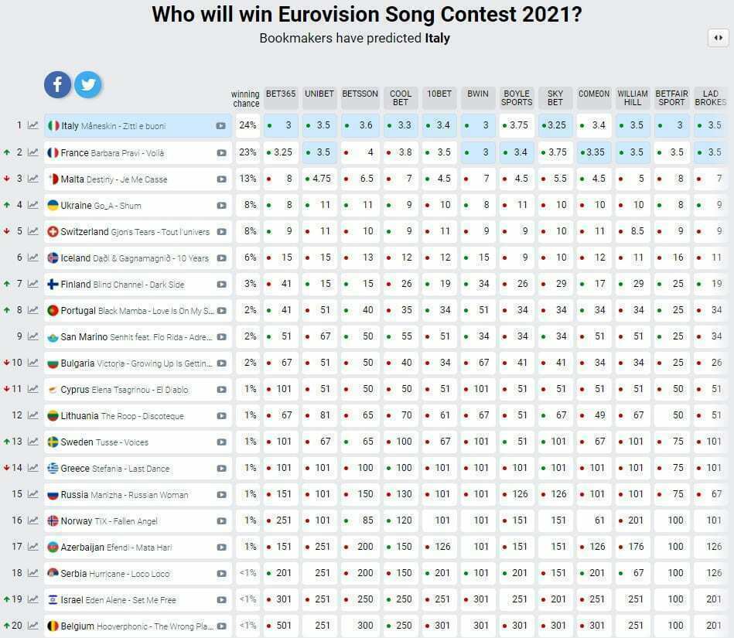Play Belgium's The Wrong Place video
Viewport: 734px width, 638px height.
tap(221, 626)
